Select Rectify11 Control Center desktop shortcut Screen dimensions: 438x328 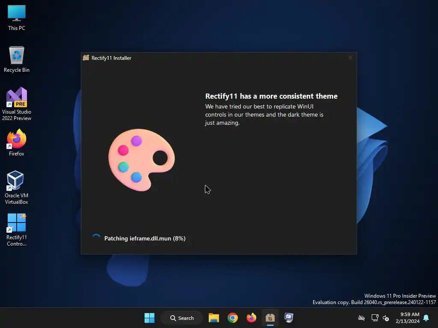(x=17, y=230)
